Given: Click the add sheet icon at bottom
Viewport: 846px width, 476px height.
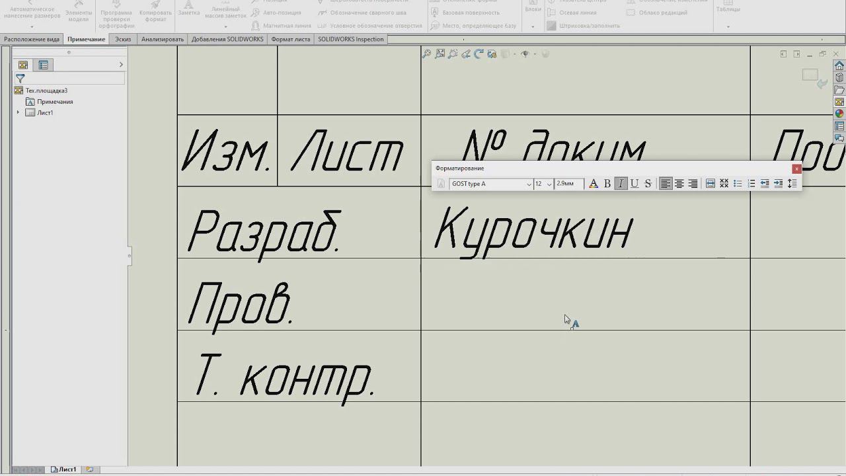Looking at the screenshot, I should pos(89,469).
